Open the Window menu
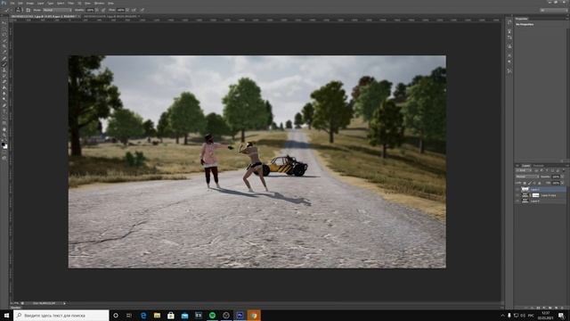The height and width of the screenshot is (321, 570). point(99,4)
